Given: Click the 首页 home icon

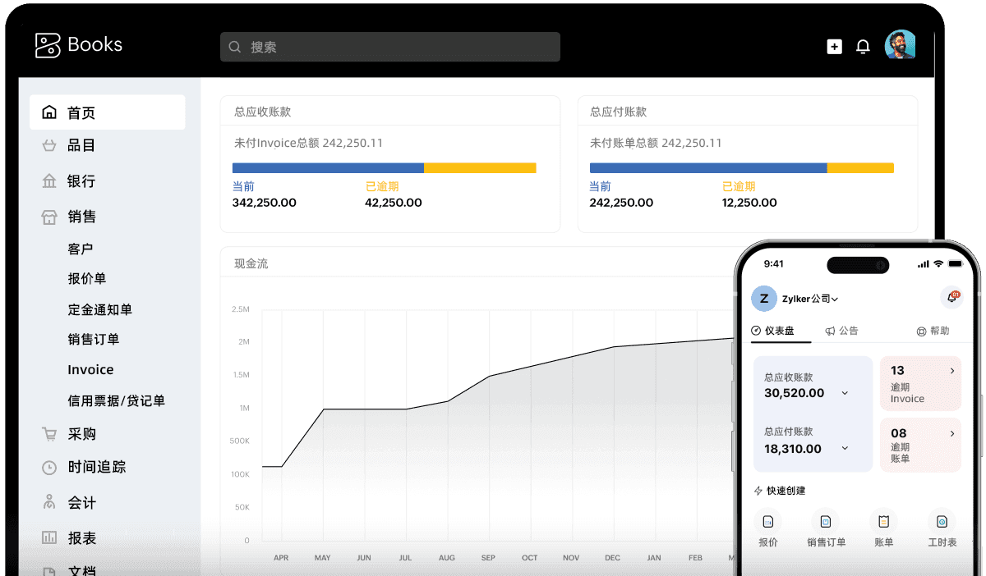Looking at the screenshot, I should coord(49,112).
